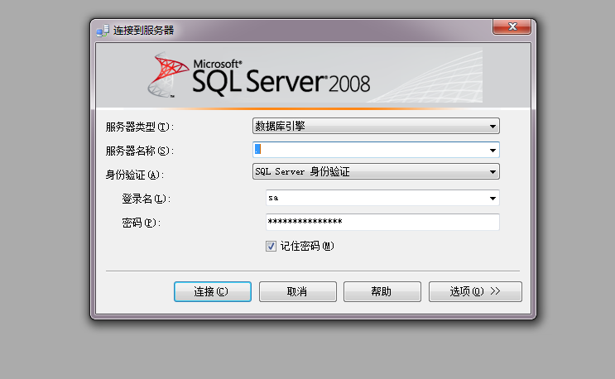Click the 身份验证(A) label
Viewport: 615px width, 379px height.
click(135, 175)
